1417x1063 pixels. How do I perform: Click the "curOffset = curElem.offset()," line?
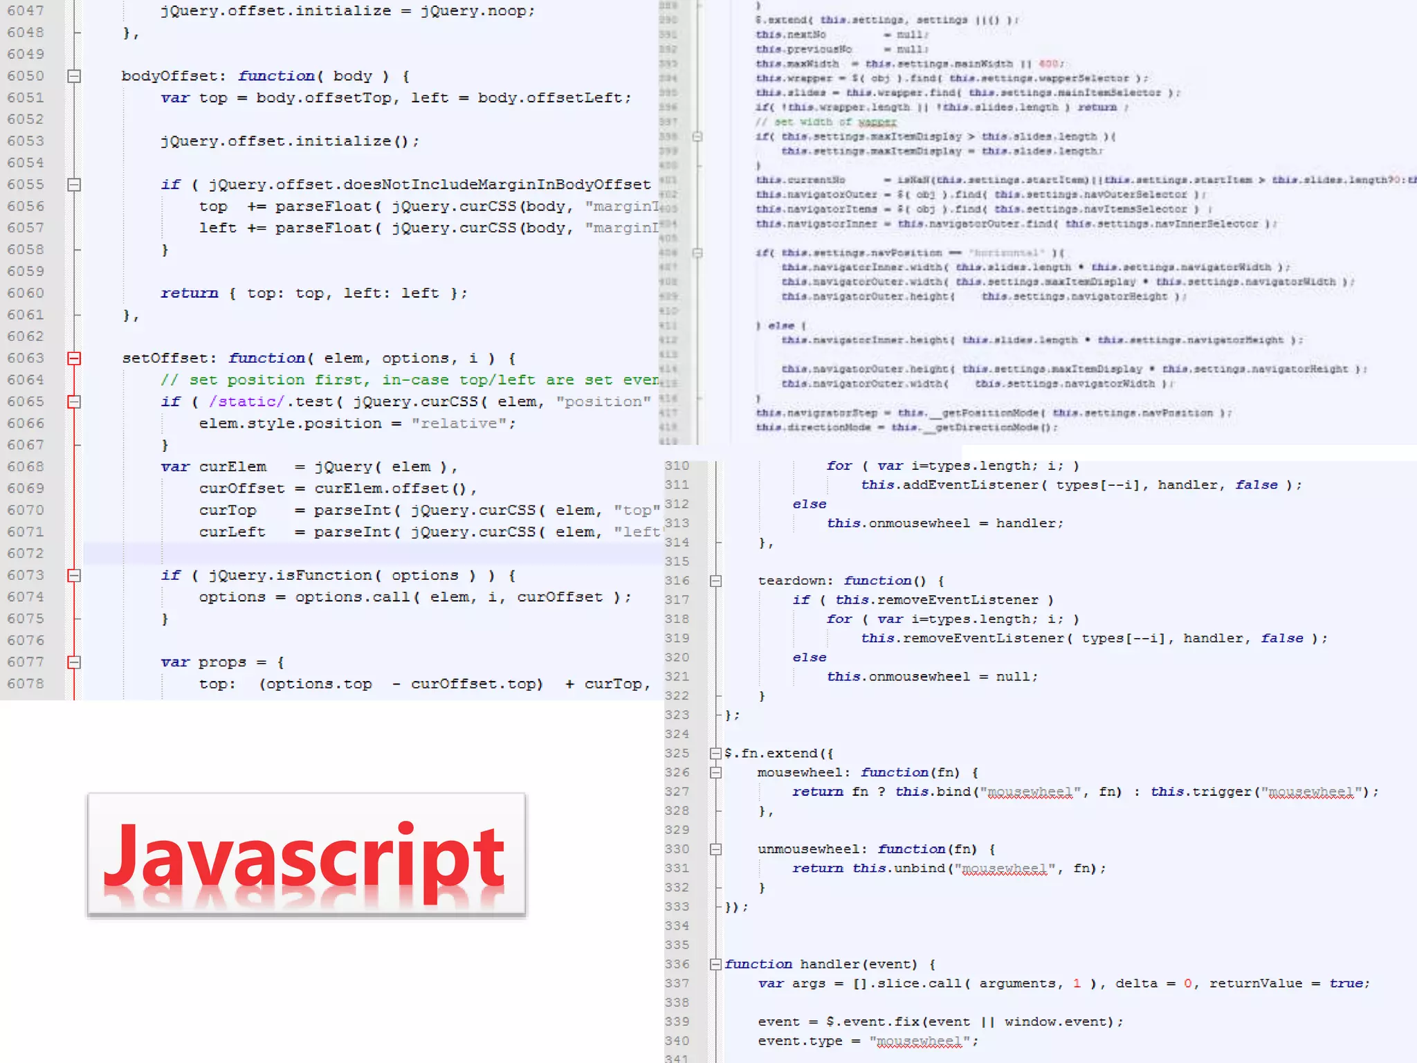click(338, 489)
